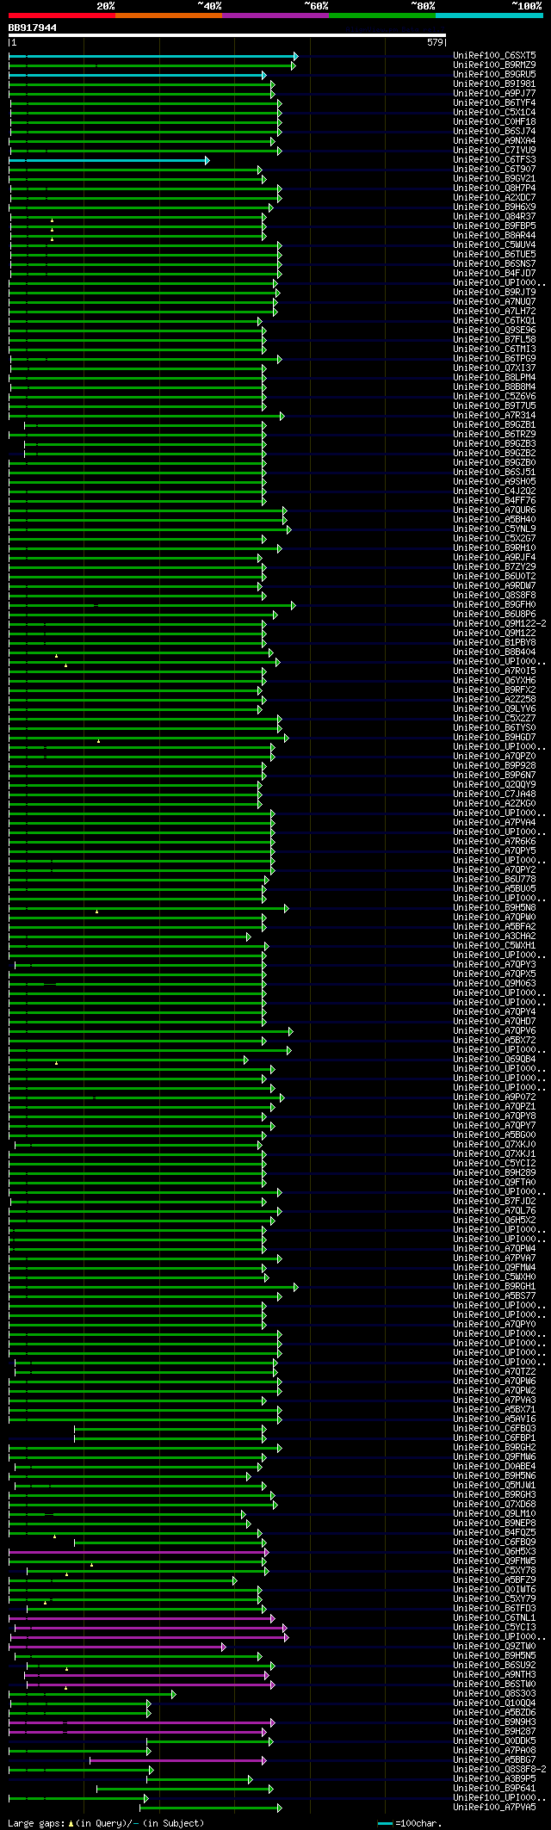Select the label UniRef100_B4FJD7
The width and height of the screenshot is (551, 1830).
(x=494, y=273)
